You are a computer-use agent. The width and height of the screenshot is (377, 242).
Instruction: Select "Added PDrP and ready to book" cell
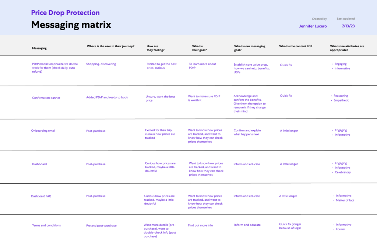pyautogui.click(x=107, y=97)
